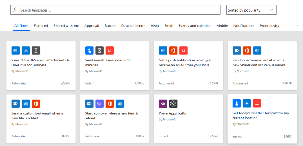
Task: Switch to Events and calendar tab
Action: coord(195,26)
